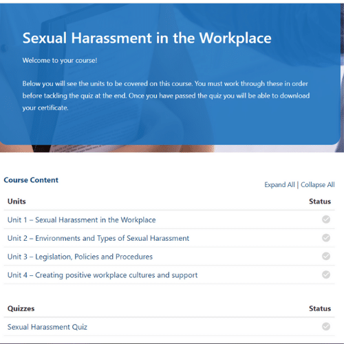This screenshot has width=344, height=344.
Task: Click the Quizzes section header
Action: pyautogui.click(x=21, y=308)
